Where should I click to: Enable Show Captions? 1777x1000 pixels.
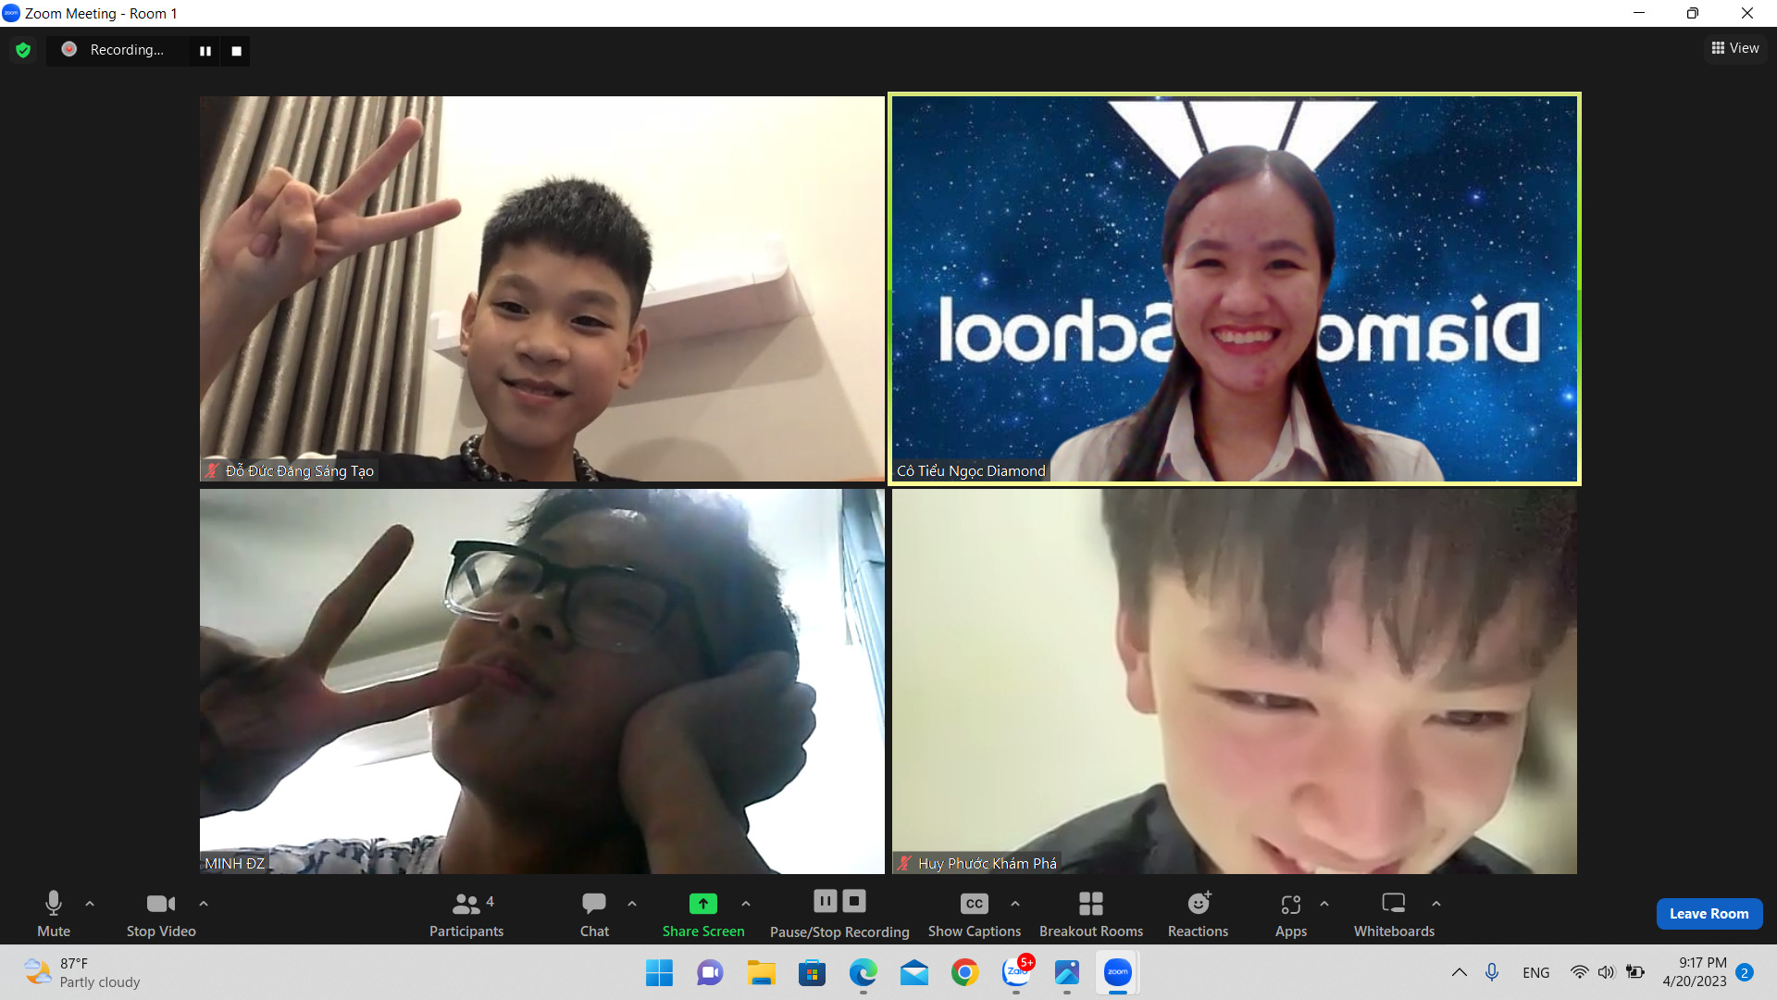pyautogui.click(x=974, y=913)
